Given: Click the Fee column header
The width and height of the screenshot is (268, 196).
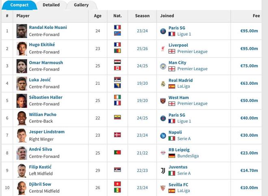Looking at the screenshot, I should [x=256, y=16].
